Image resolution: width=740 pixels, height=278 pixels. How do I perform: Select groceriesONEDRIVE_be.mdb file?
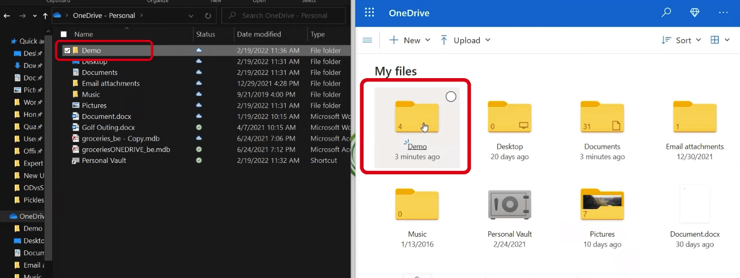(x=126, y=149)
